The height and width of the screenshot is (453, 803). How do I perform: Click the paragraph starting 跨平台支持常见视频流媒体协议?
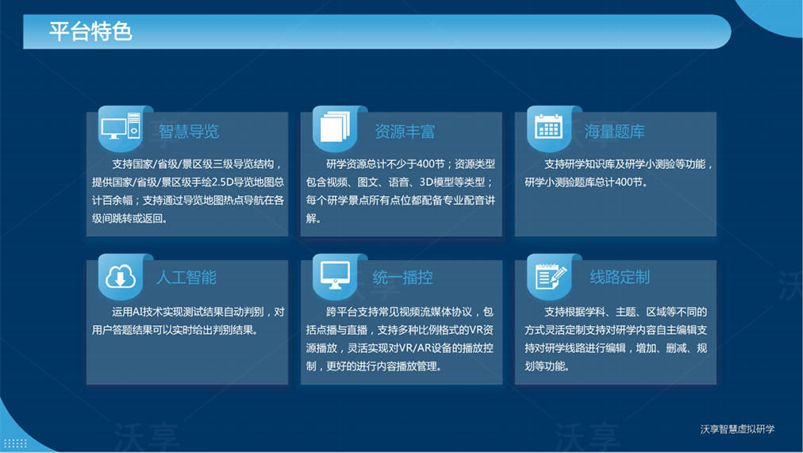399,339
